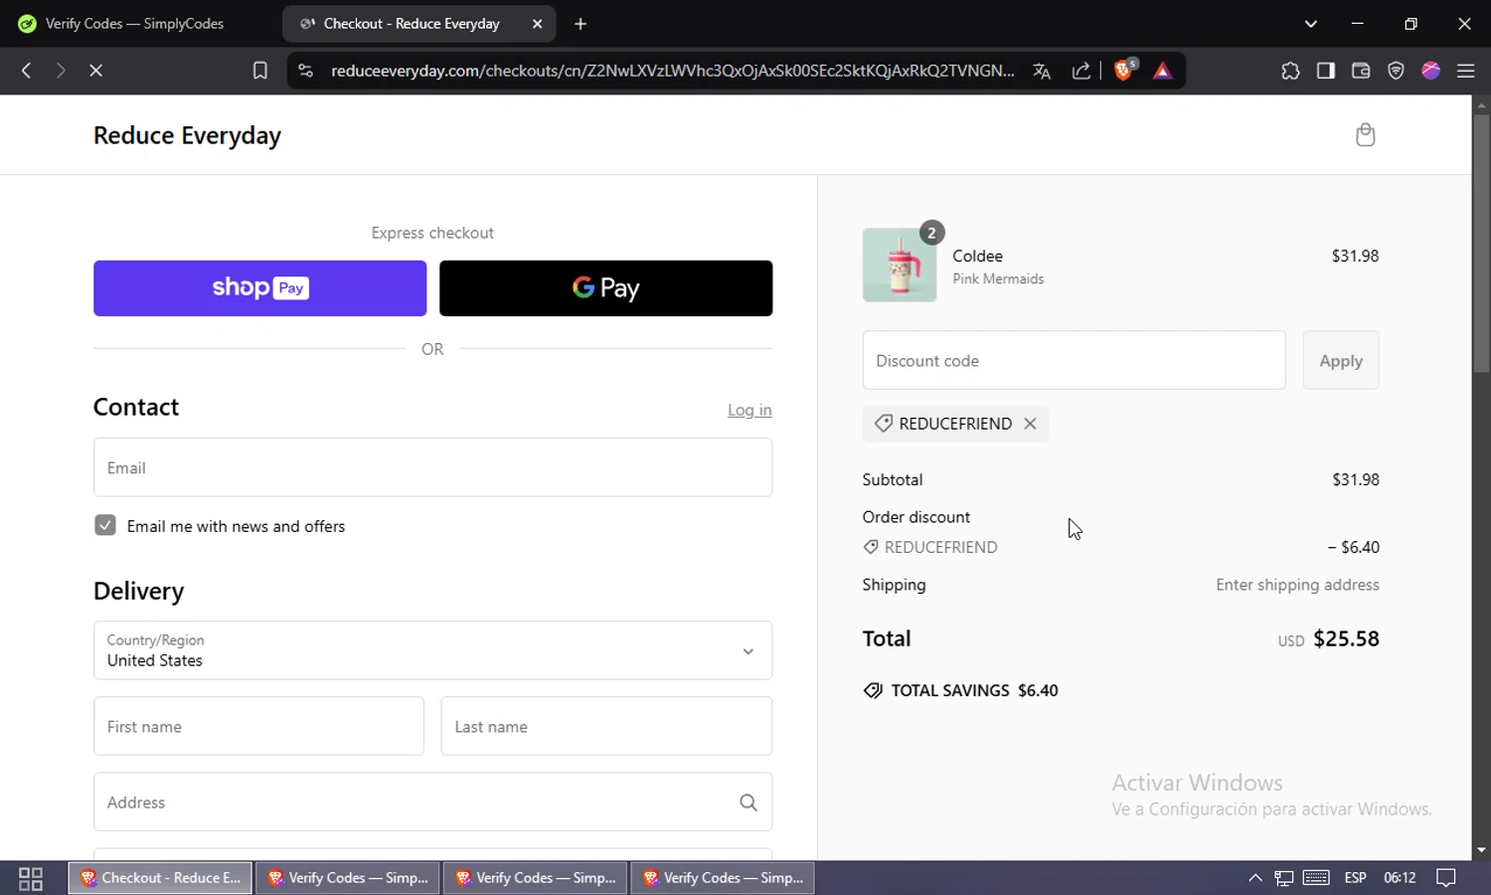Screen dimensions: 1491x895
Task: Open Brave Wallet icon
Action: click(x=1361, y=71)
